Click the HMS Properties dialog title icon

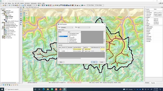[x=59, y=24]
